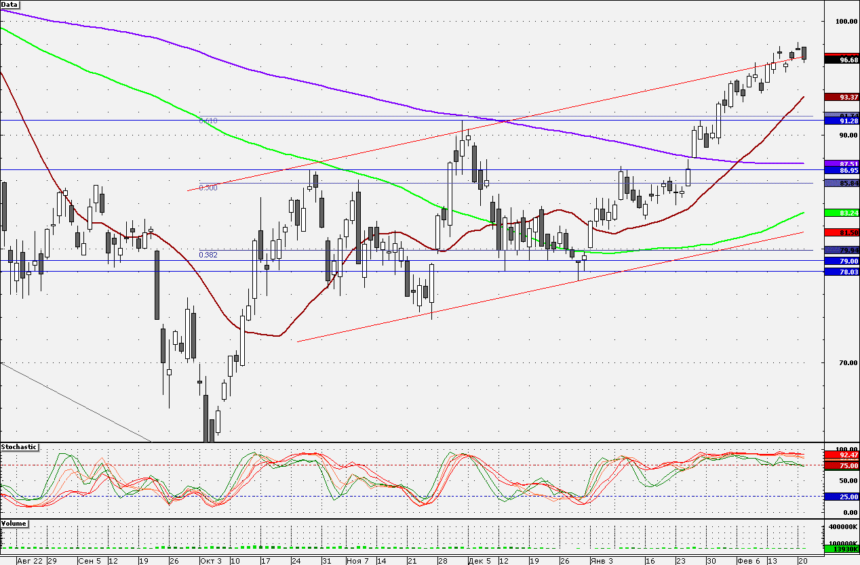This screenshot has width=860, height=565.
Task: Click the Фев 6 date label
Action: (x=748, y=561)
